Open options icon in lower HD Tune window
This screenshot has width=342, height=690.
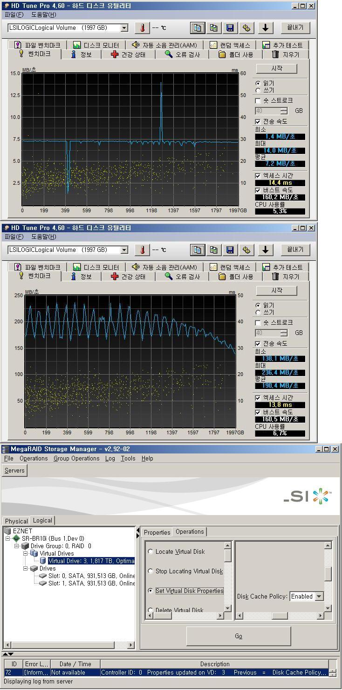pos(246,250)
